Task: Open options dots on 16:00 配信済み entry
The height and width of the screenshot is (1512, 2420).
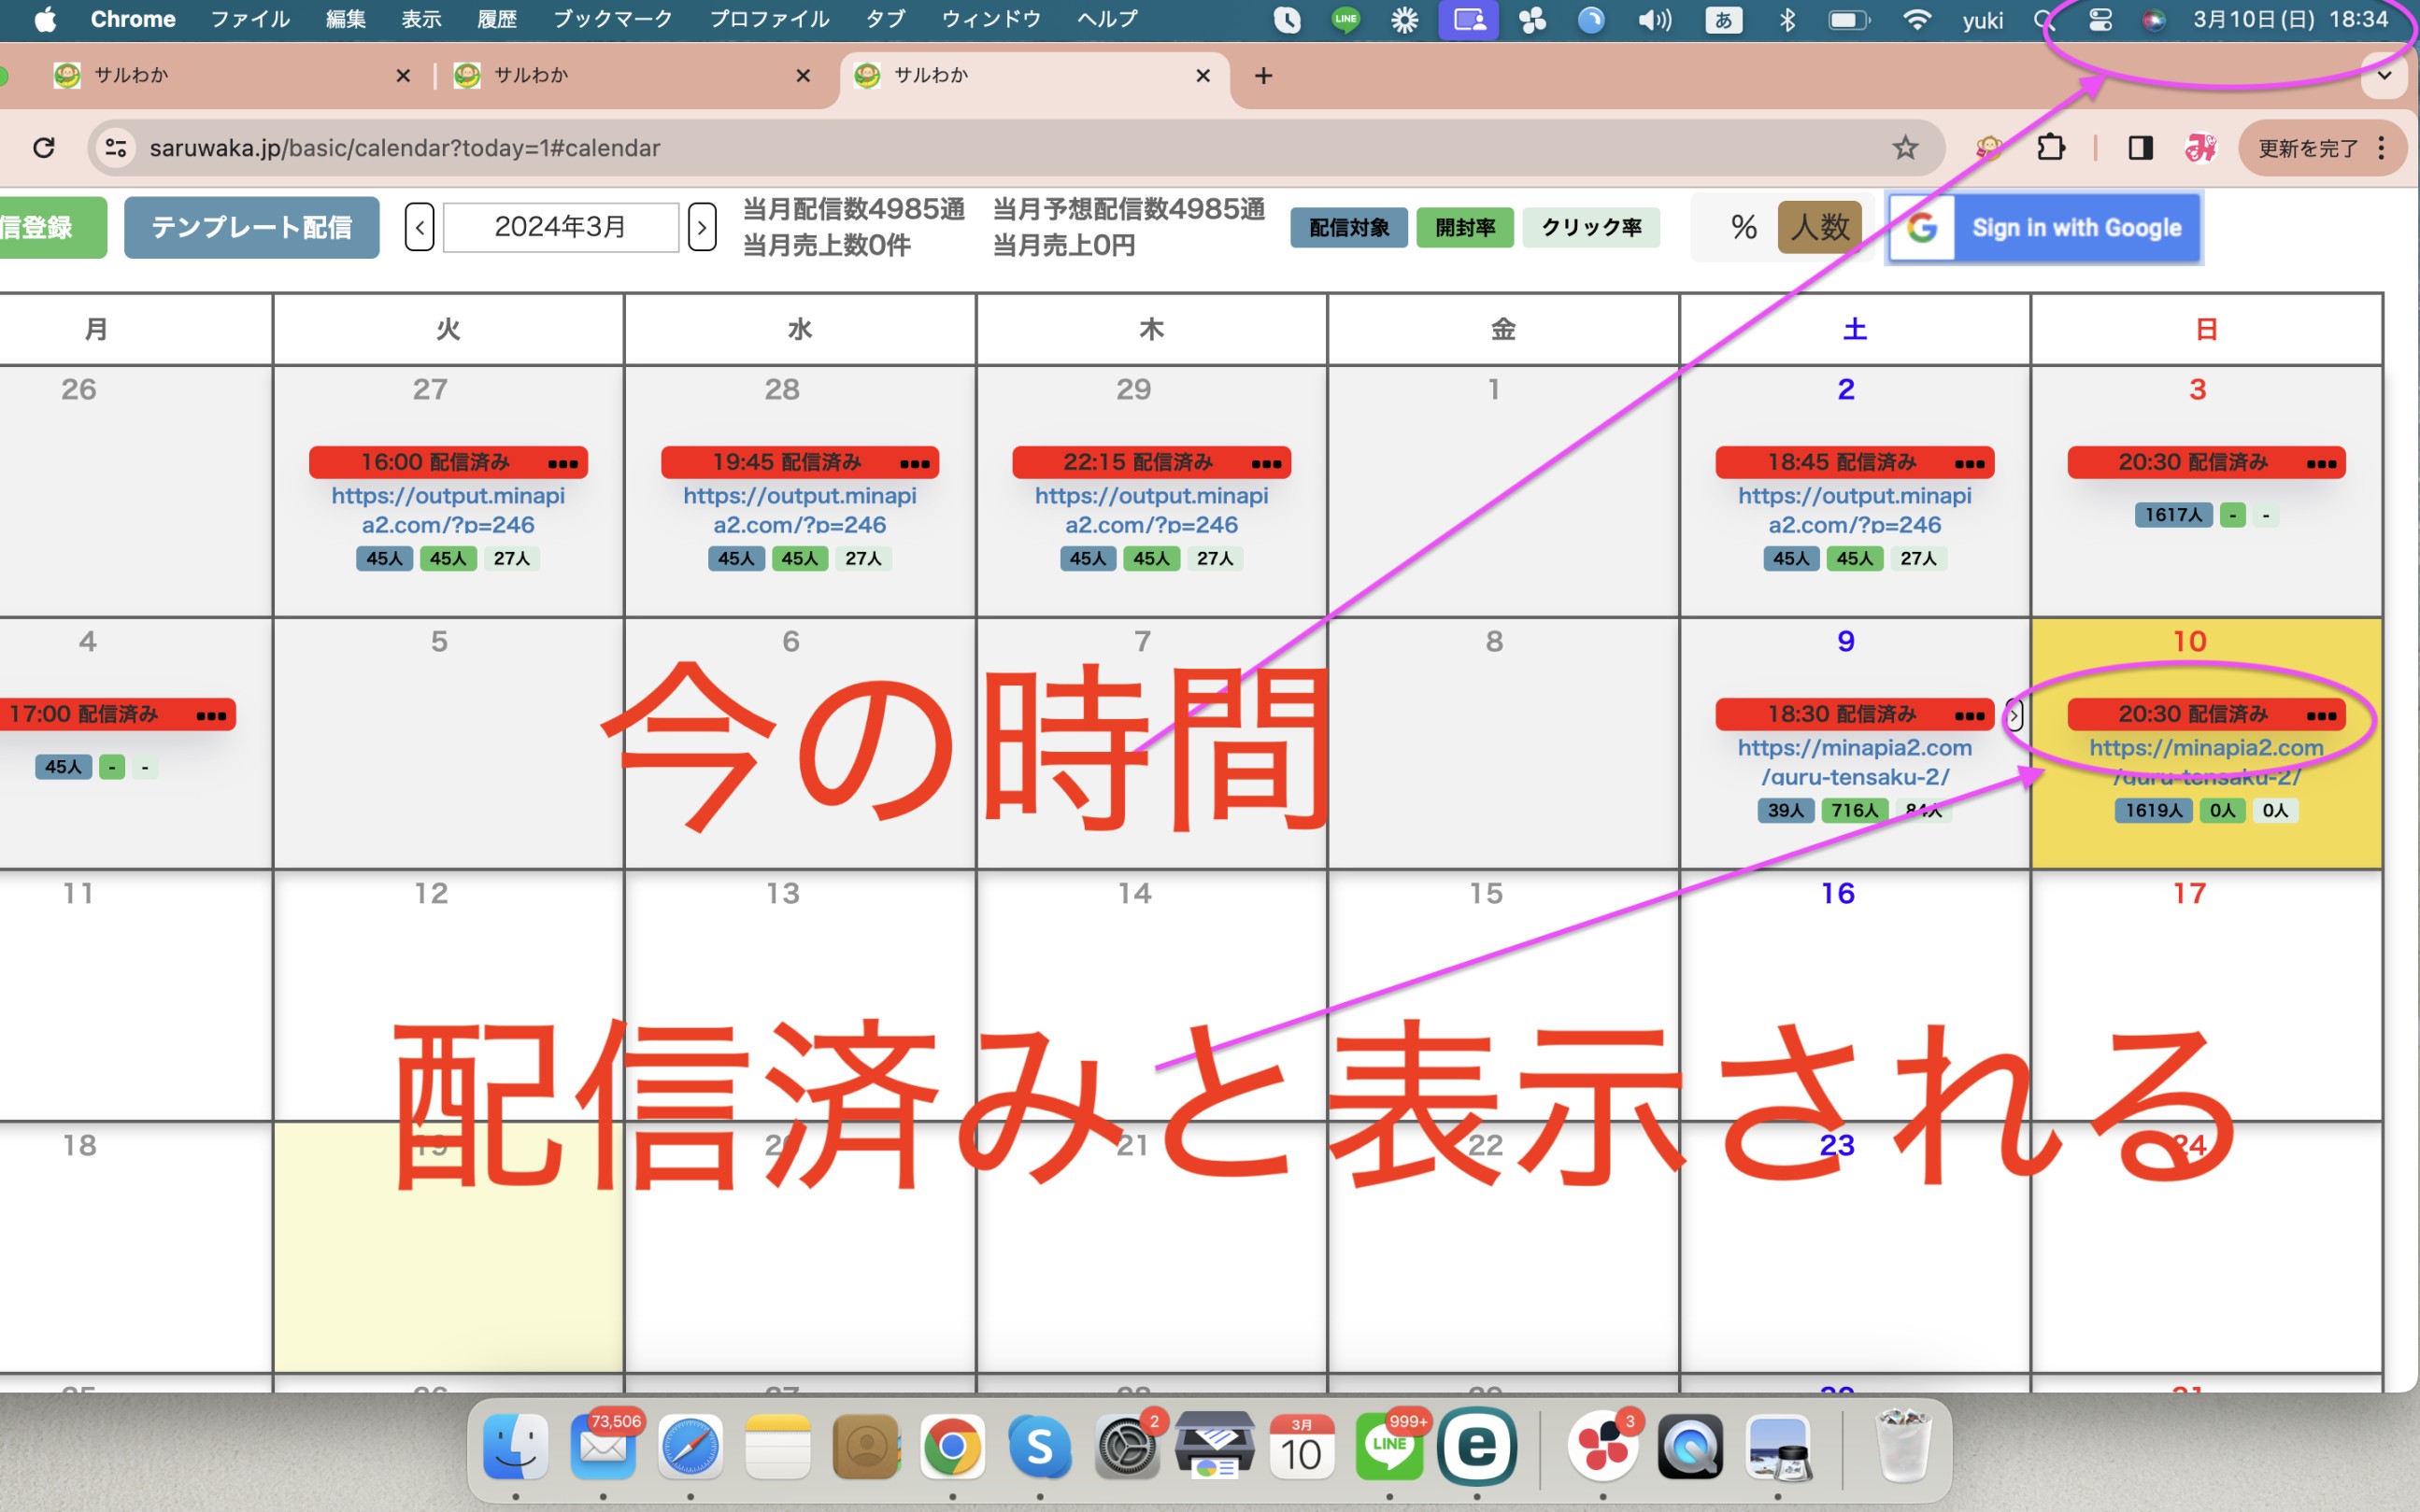Action: (x=563, y=463)
